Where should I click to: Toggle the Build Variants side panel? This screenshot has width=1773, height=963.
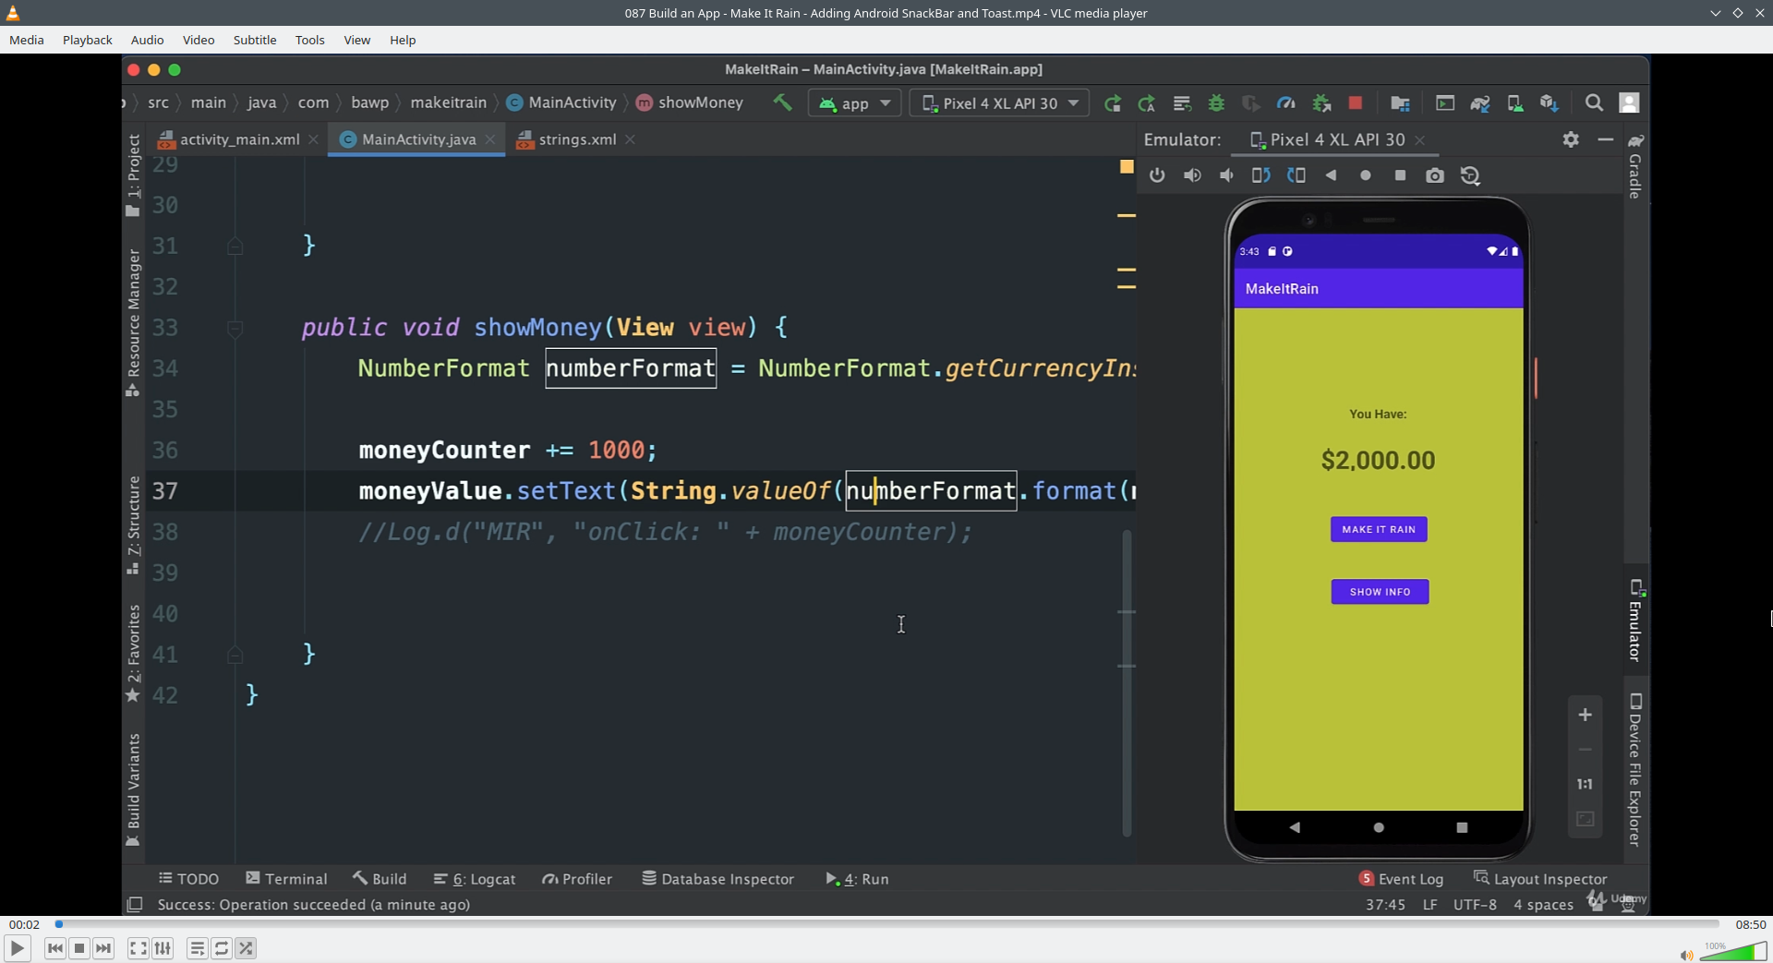click(x=133, y=789)
